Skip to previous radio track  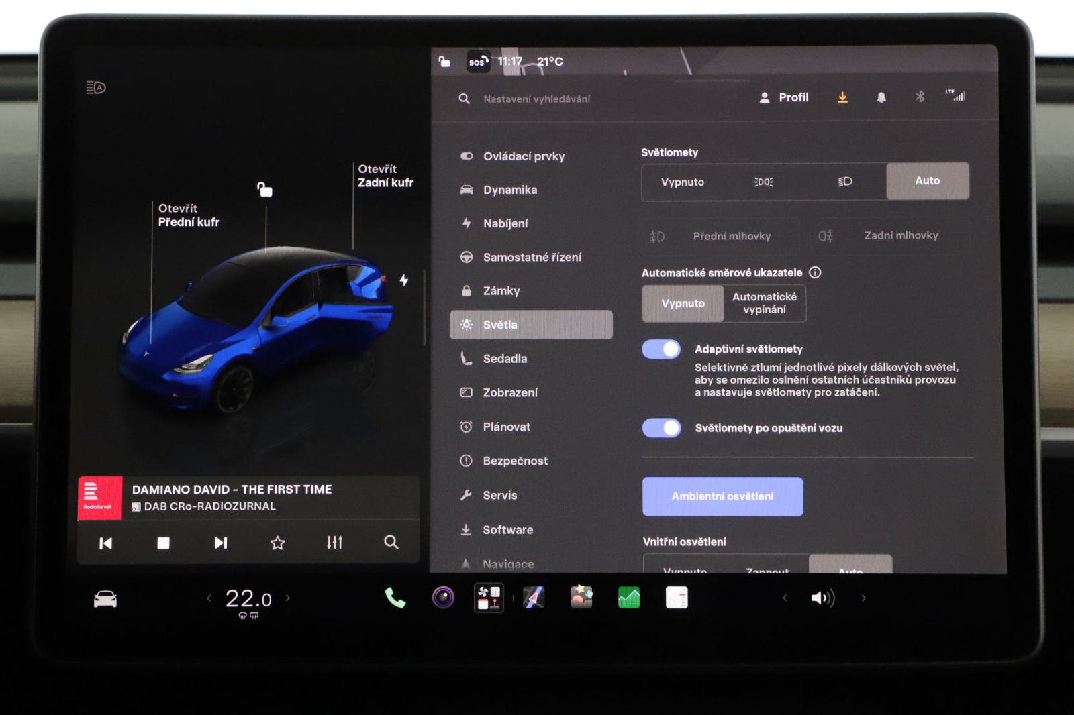click(106, 543)
